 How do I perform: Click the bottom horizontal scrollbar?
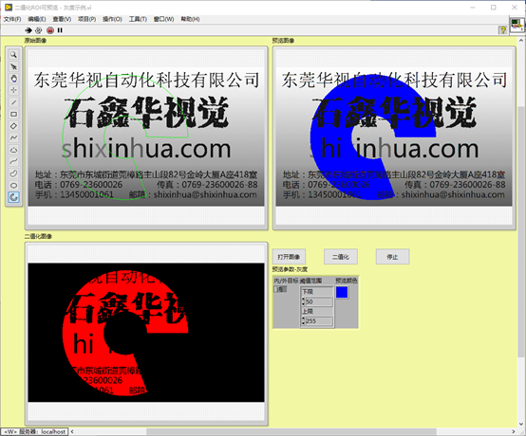(291, 431)
